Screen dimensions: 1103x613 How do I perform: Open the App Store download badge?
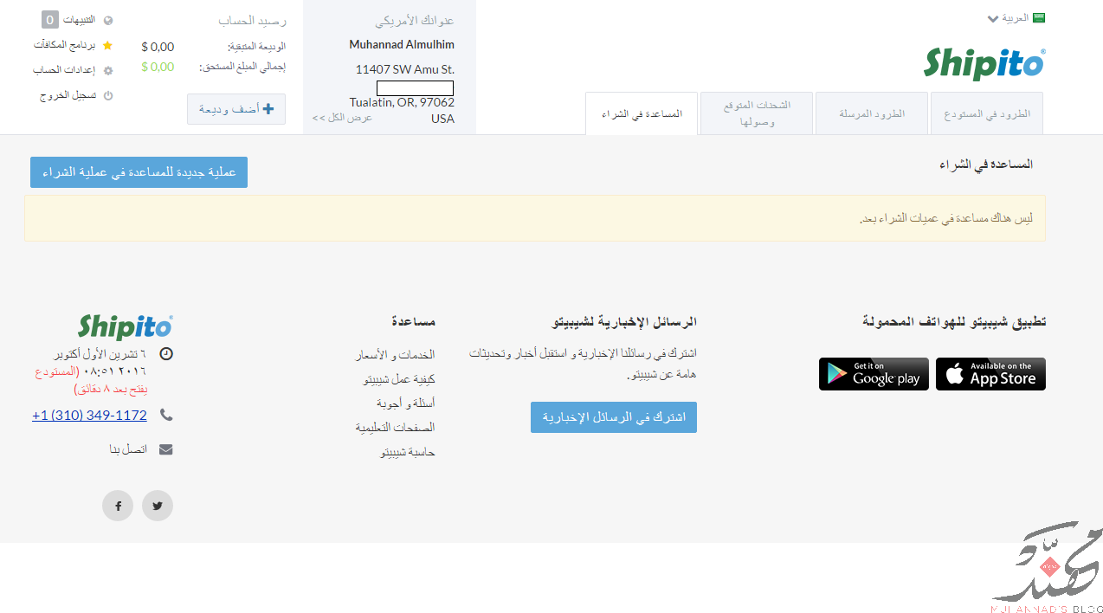click(x=990, y=374)
